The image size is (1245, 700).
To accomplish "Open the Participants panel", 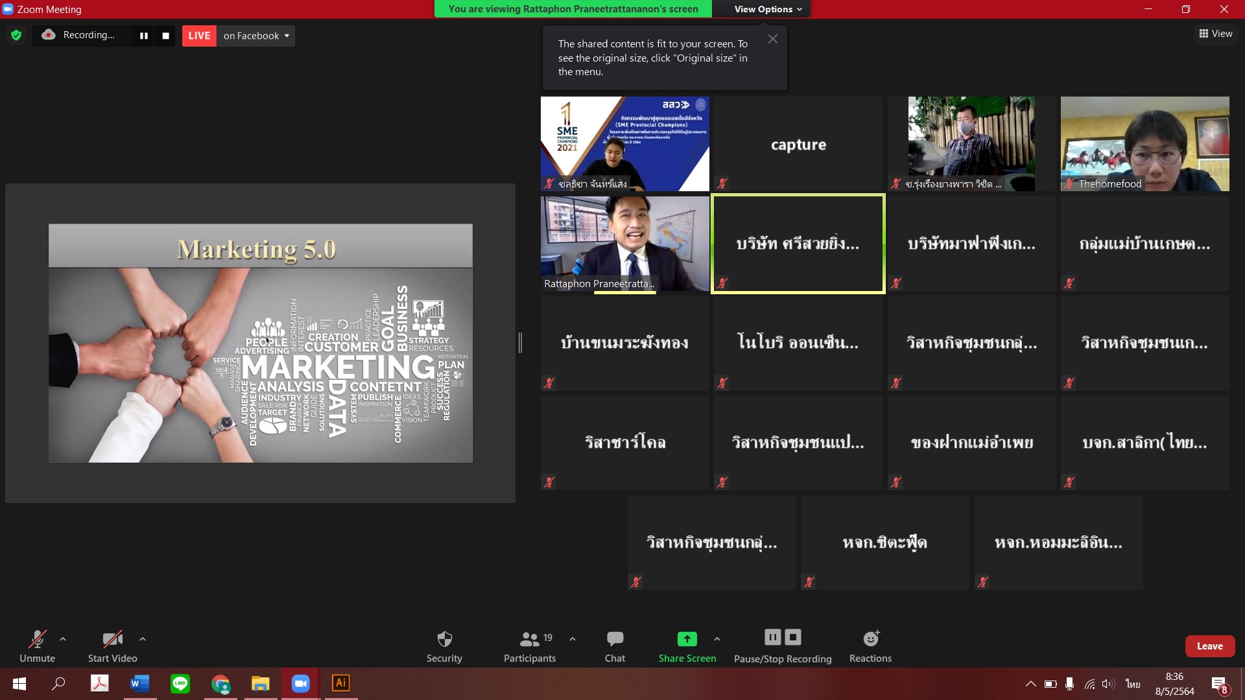I will pyautogui.click(x=529, y=646).
